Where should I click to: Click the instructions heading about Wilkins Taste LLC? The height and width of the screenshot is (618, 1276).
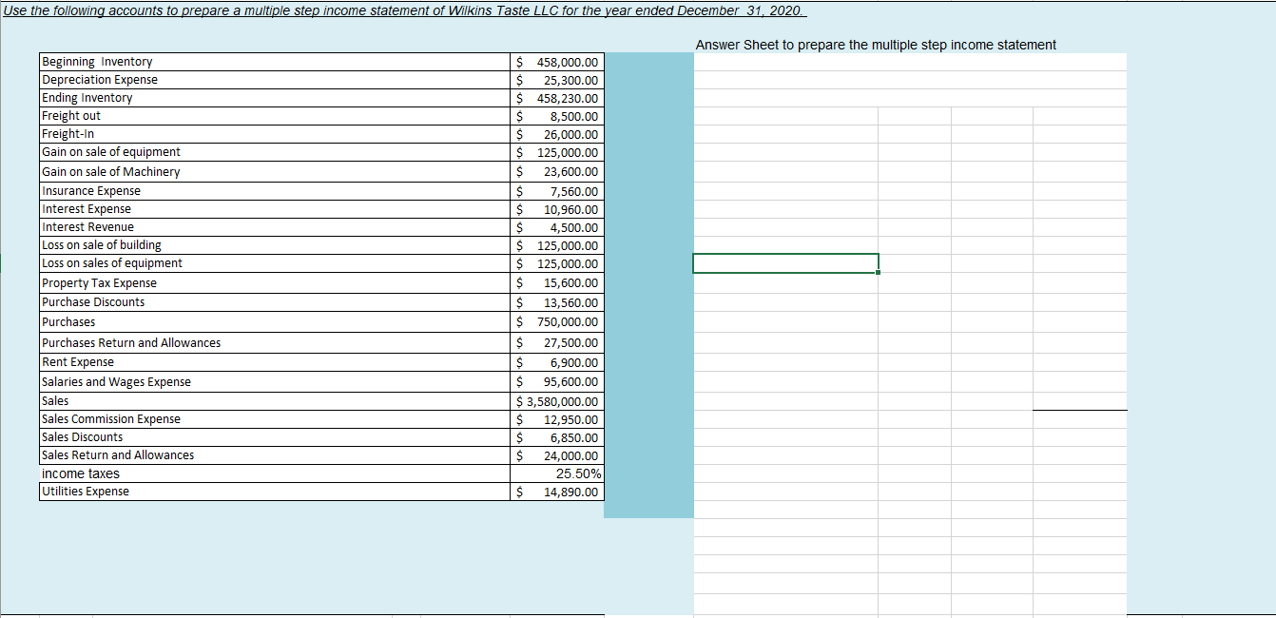tap(405, 10)
